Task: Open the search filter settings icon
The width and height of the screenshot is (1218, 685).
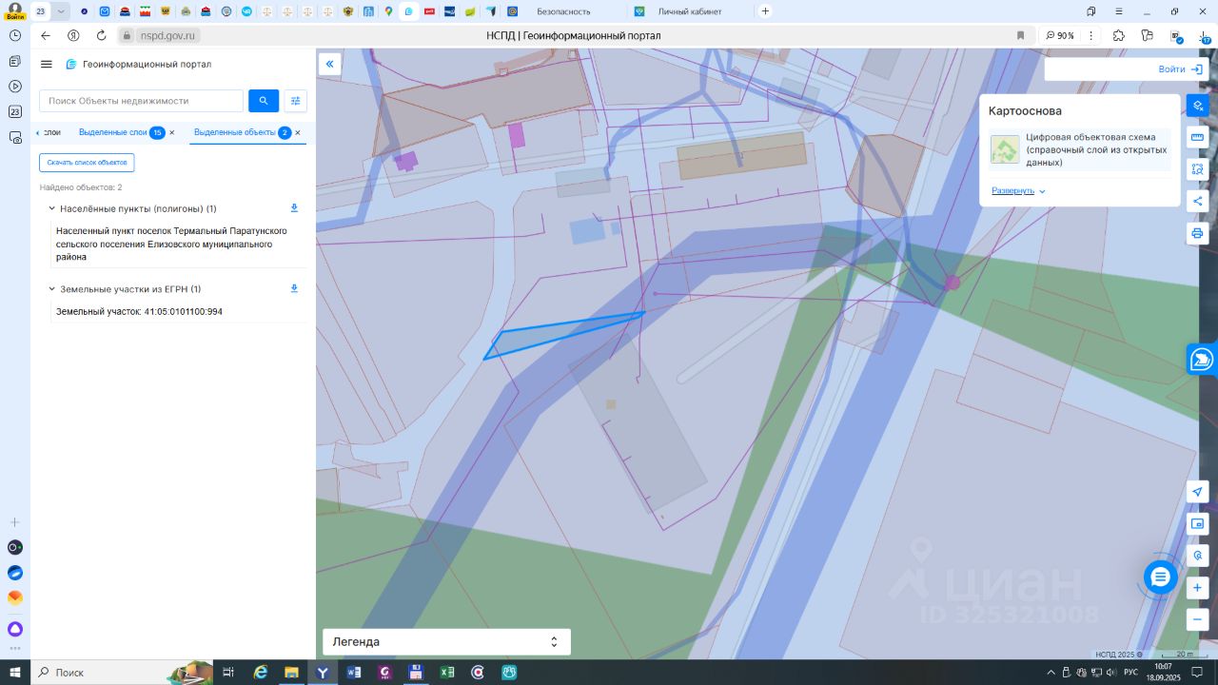Action: coord(295,101)
